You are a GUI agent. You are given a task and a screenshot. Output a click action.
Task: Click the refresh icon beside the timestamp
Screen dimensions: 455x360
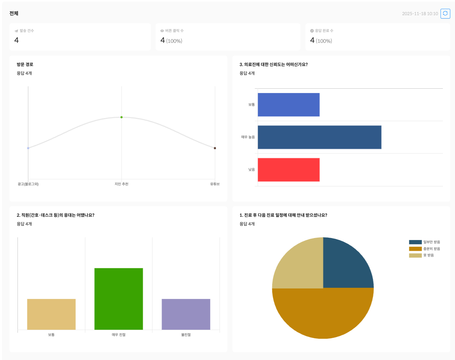(445, 13)
